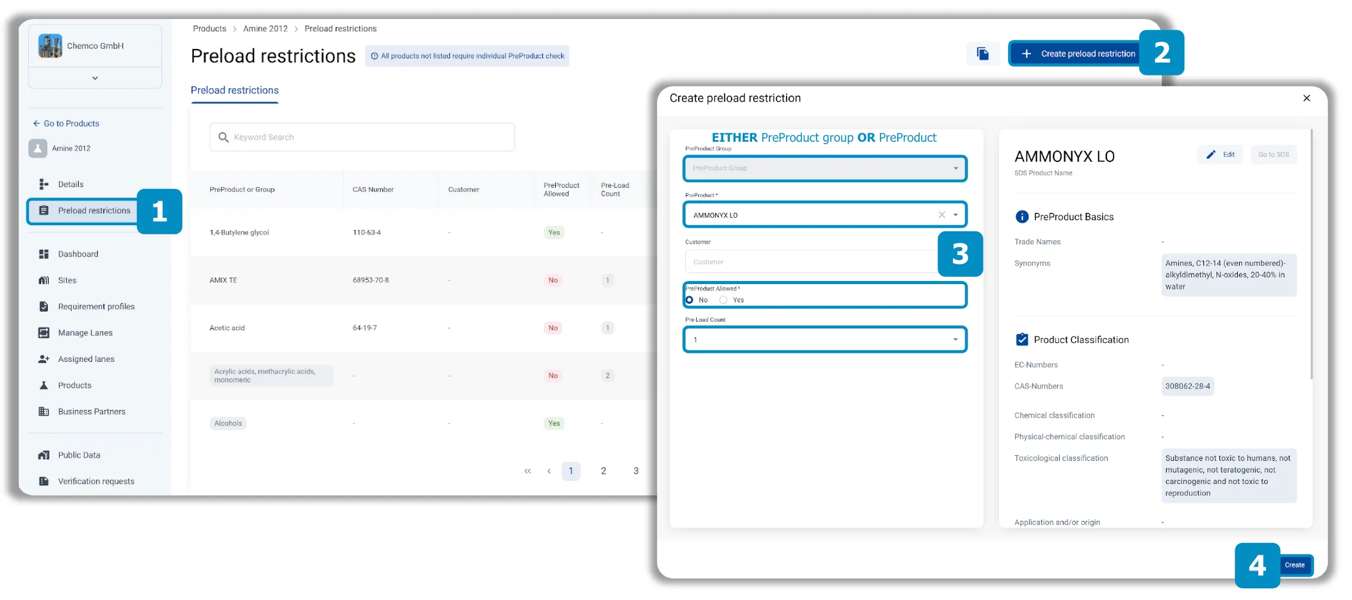
Task: Click the Acrylic acids, methacrylic acids group chip
Action: click(271, 376)
